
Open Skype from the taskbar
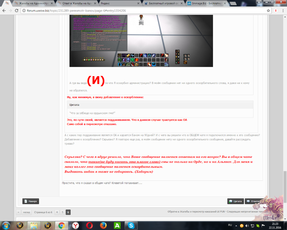pos(131,225)
